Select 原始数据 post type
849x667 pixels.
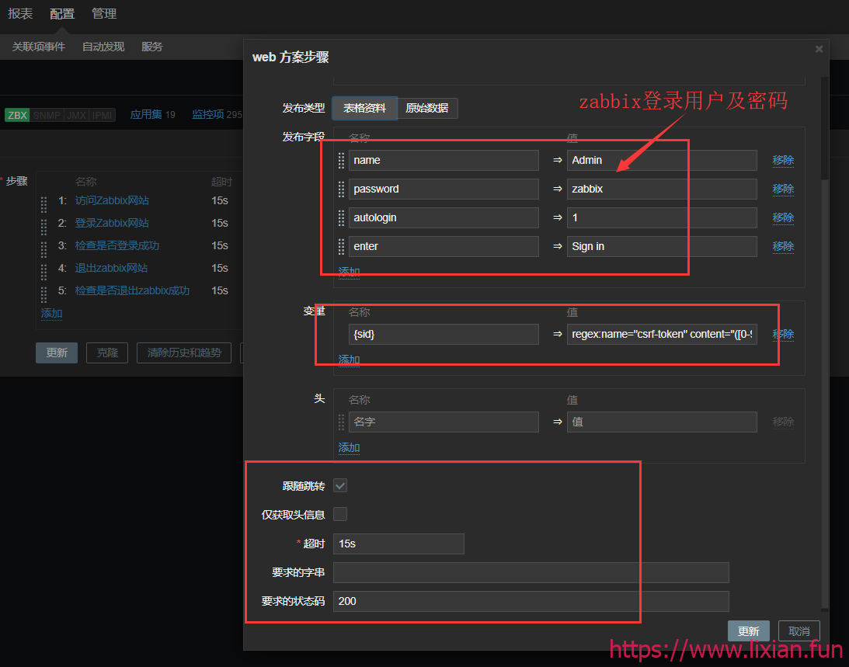pos(427,108)
